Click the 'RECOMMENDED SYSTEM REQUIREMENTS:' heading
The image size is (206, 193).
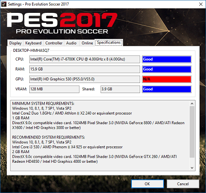pyautogui.click(x=49, y=137)
